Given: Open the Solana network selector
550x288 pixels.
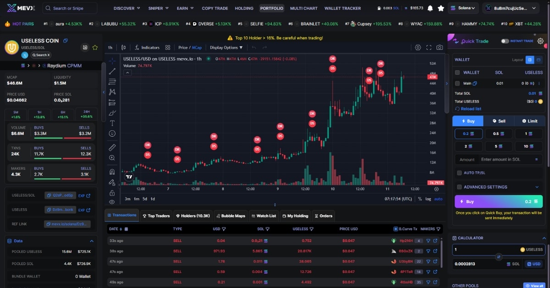Looking at the screenshot, I should pos(463,8).
